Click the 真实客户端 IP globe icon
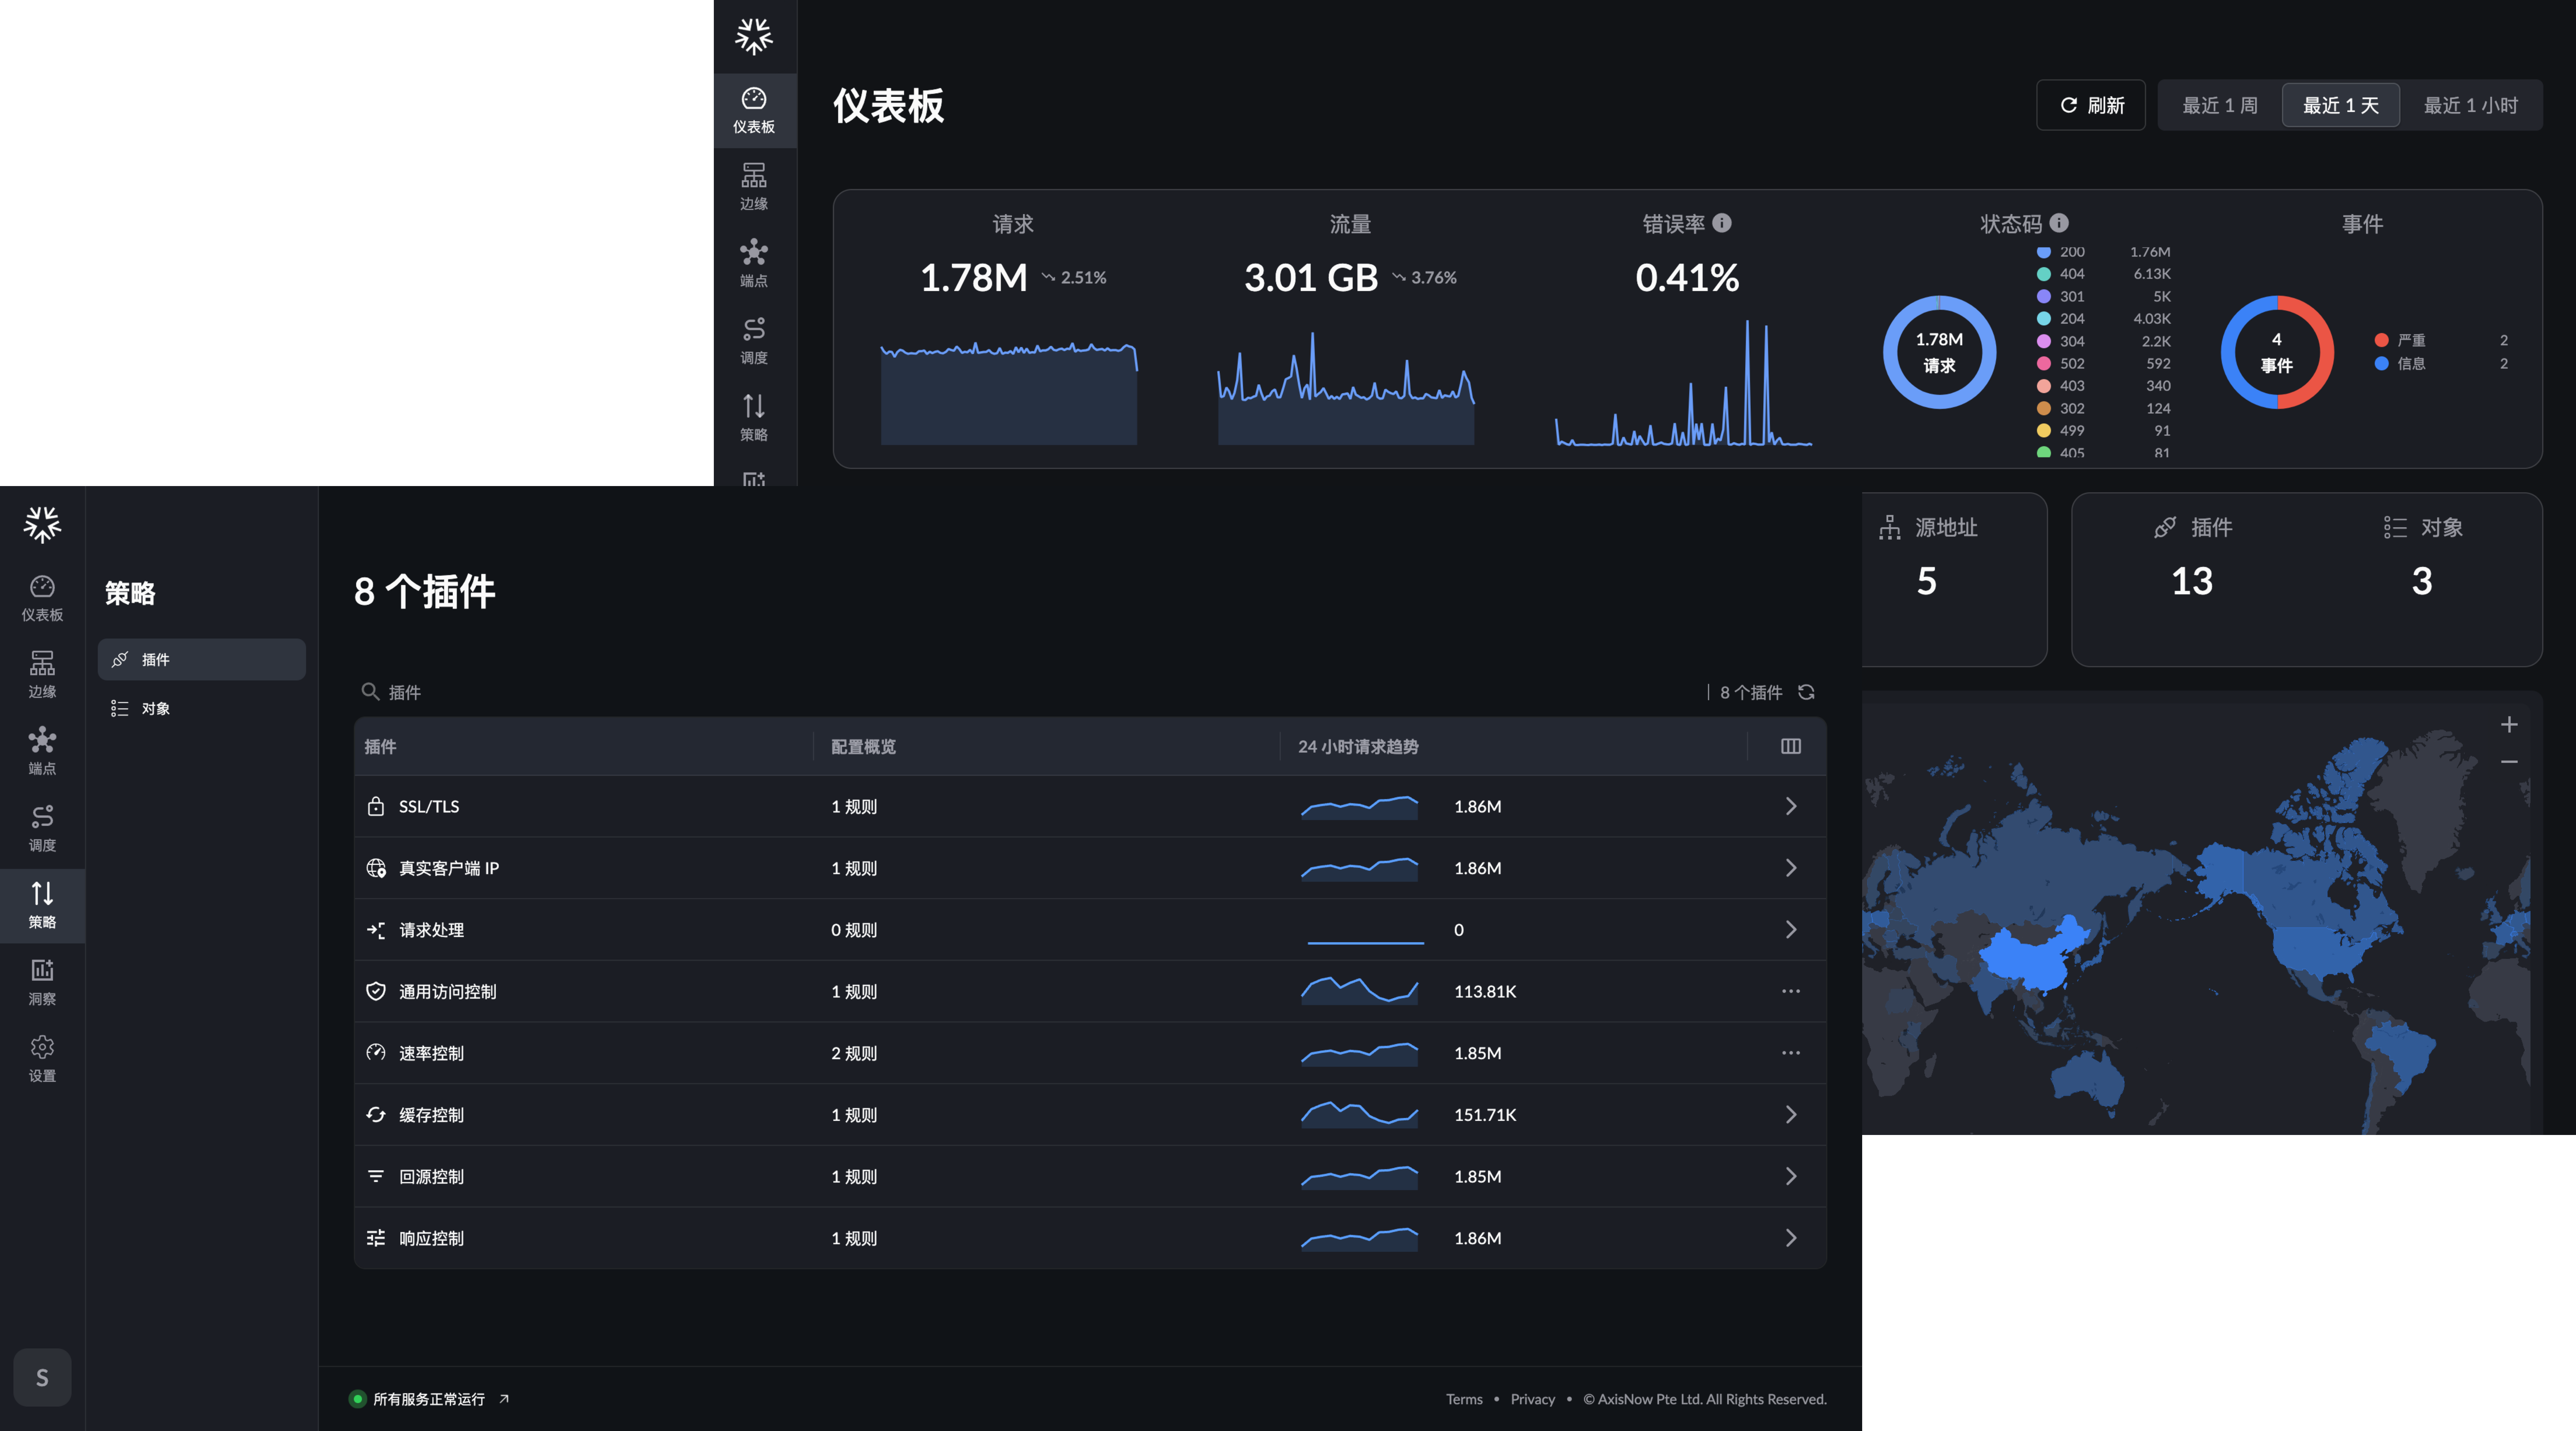The height and width of the screenshot is (1431, 2576). 376,868
